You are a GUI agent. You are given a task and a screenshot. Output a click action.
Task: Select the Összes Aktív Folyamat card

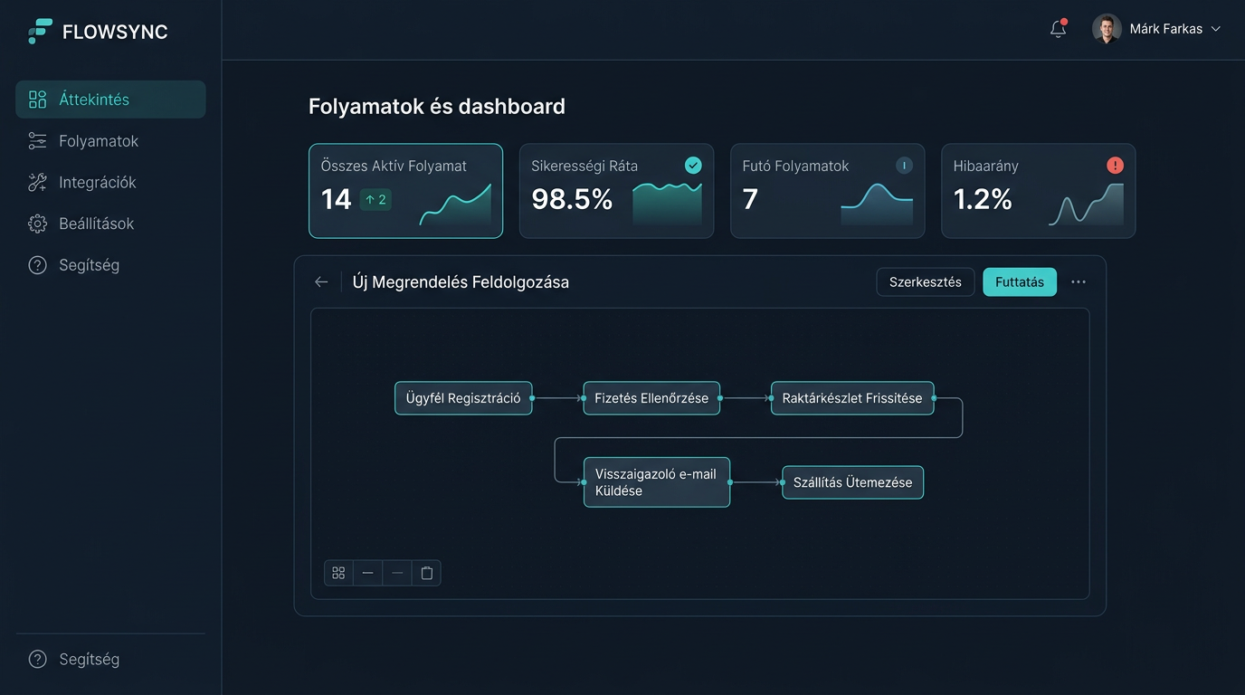405,191
